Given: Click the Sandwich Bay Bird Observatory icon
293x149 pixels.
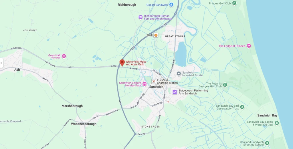Looking at the screenshot, I should point(242,107).
